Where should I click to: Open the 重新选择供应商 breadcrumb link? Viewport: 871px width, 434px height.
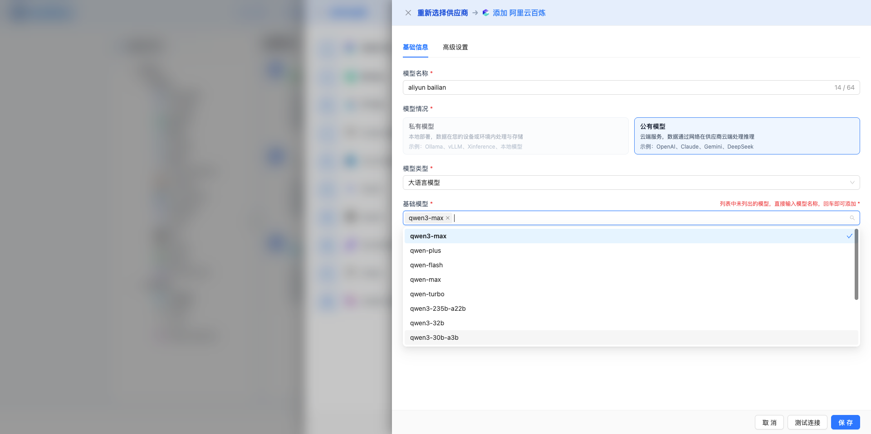click(x=442, y=13)
